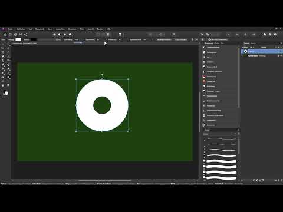Apply auto levels from the toolbar
283x212 pixels.
coord(54,34)
